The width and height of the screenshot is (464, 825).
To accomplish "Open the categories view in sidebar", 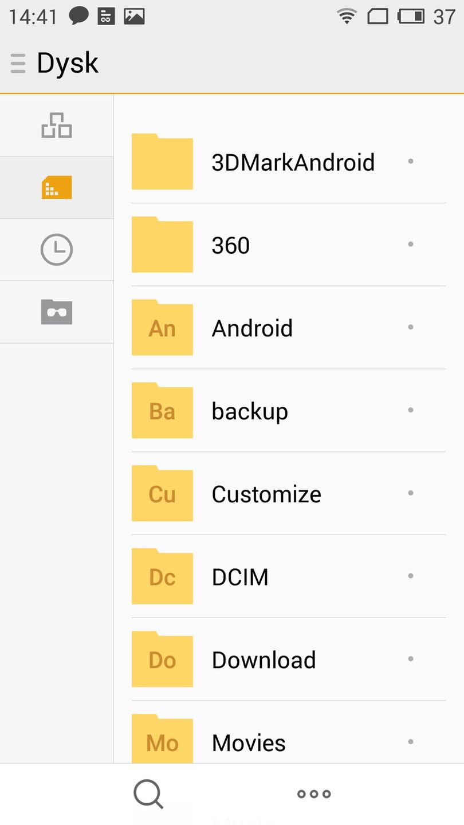I will [57, 125].
